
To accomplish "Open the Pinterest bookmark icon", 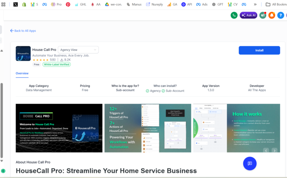I will coord(68,4).
